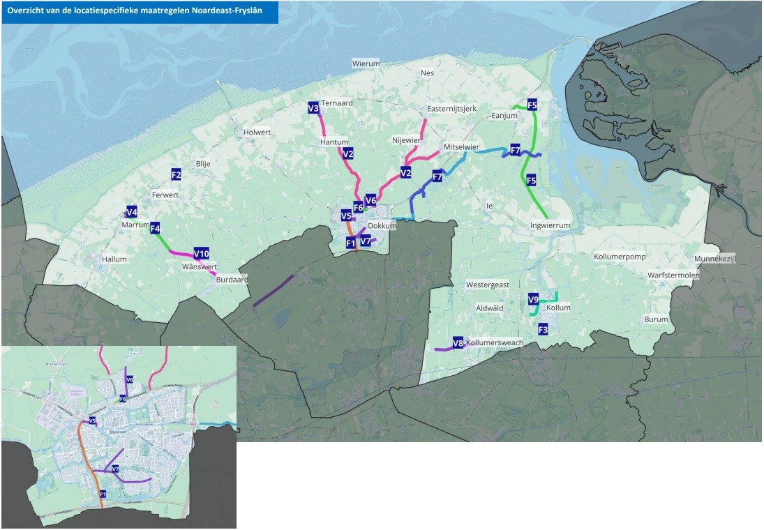Select the Westergeast village label
The width and height of the screenshot is (764, 530).
pyautogui.click(x=488, y=285)
